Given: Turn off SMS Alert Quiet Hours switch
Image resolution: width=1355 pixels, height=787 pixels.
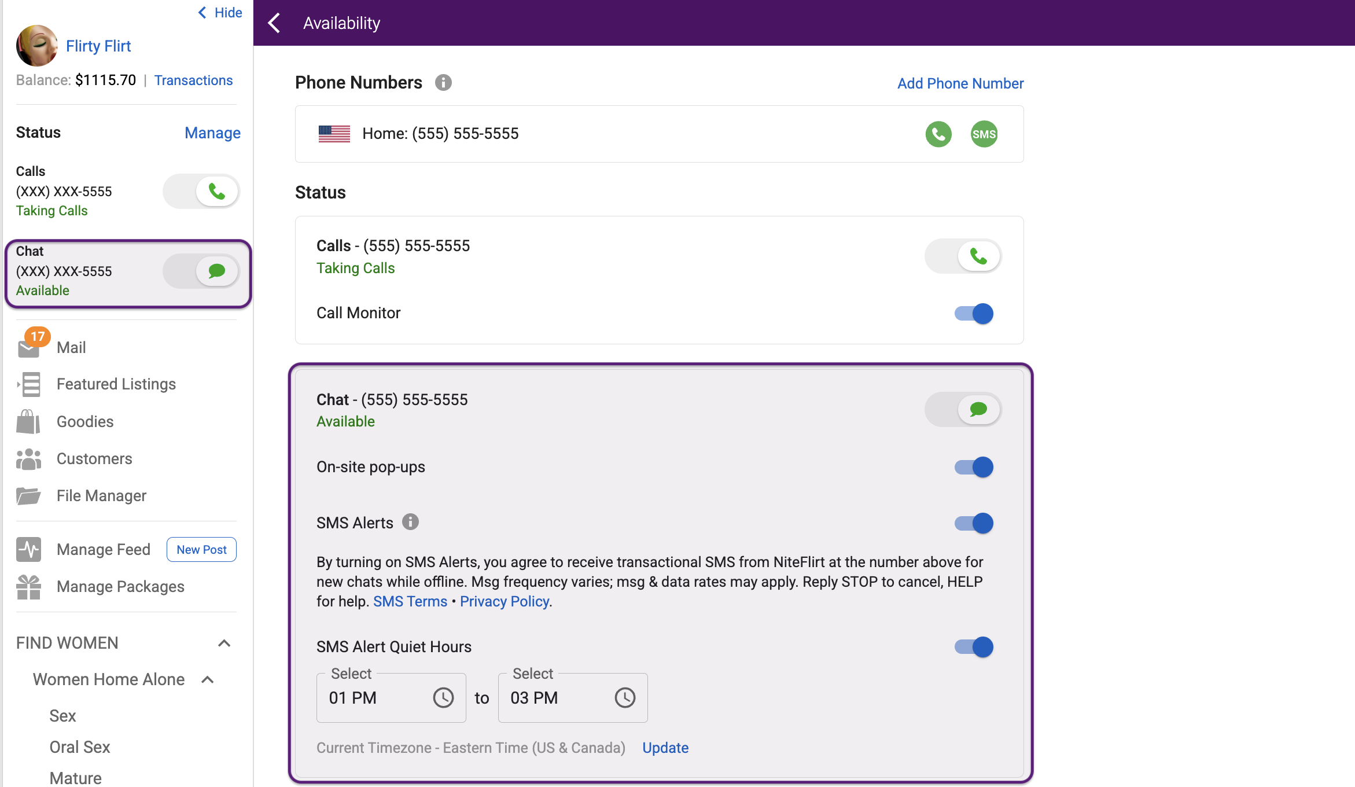Looking at the screenshot, I should click(974, 647).
